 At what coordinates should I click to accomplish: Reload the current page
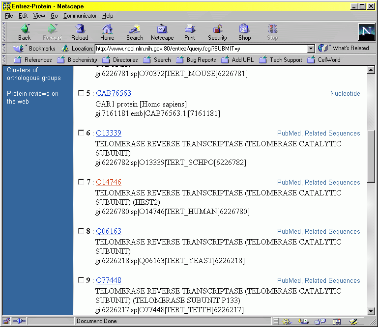pyautogui.click(x=80, y=32)
